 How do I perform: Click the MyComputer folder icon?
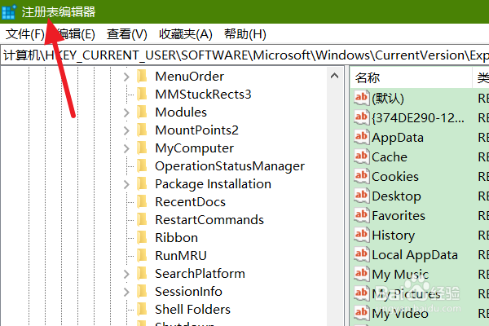coord(142,148)
